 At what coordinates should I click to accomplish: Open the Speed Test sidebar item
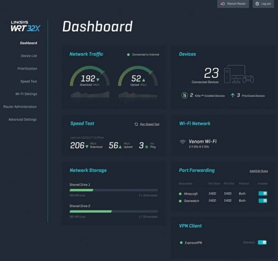[29, 81]
